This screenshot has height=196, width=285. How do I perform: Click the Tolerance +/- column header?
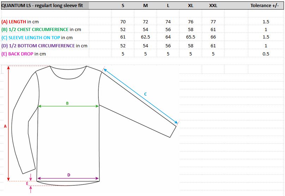coord(266,5)
